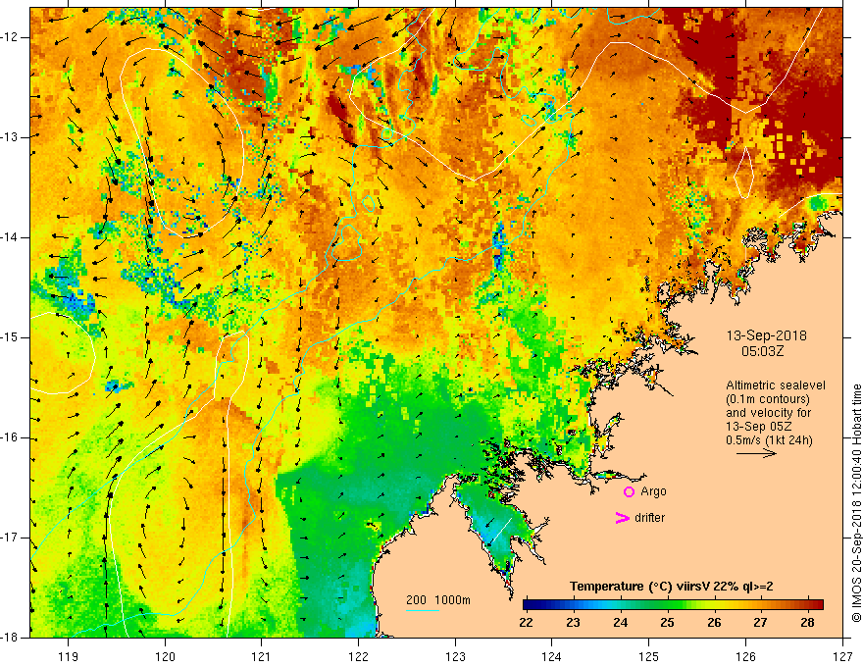Pick the green 25°C colorbar section
This screenshot has width=863, height=667.
pyautogui.click(x=667, y=605)
